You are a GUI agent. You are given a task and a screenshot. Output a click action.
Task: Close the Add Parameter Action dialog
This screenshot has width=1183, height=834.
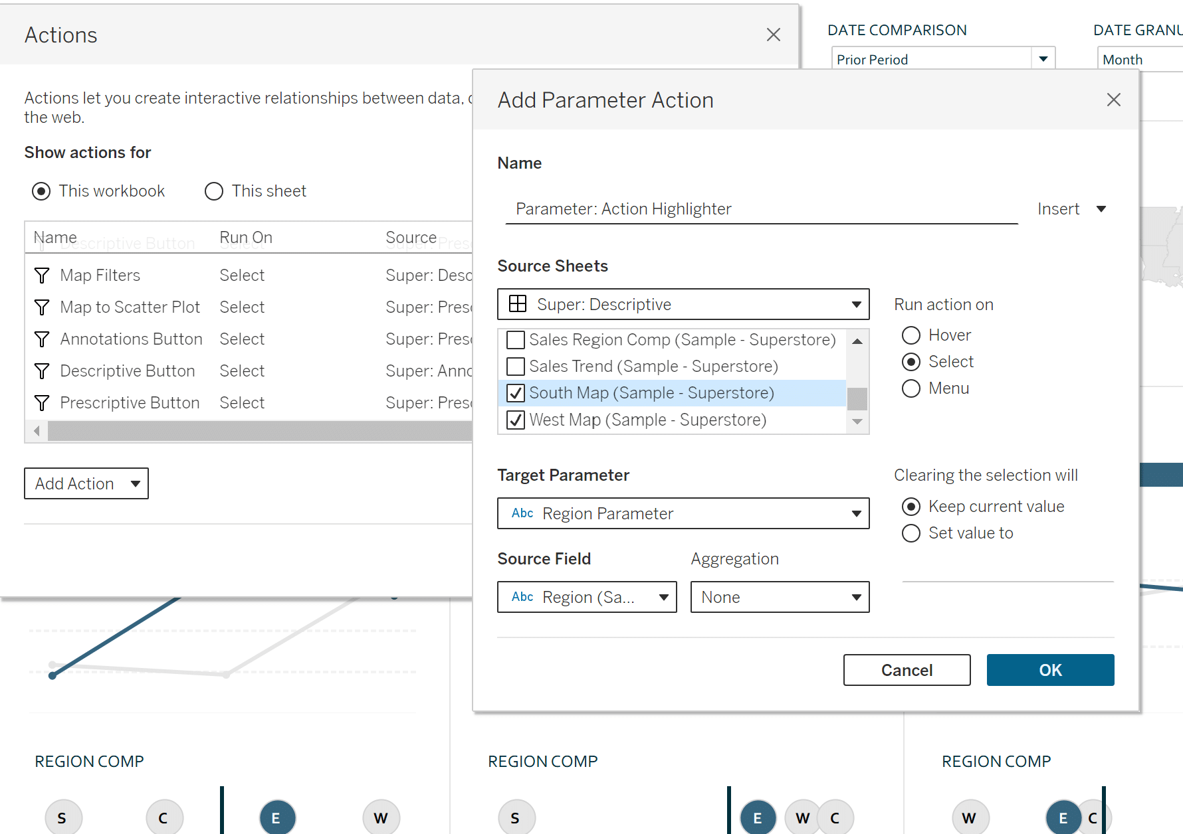1114,100
